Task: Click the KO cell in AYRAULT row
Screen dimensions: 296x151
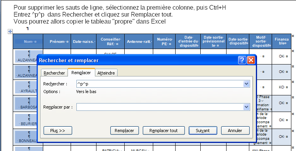Action: pyautogui.click(x=282, y=87)
